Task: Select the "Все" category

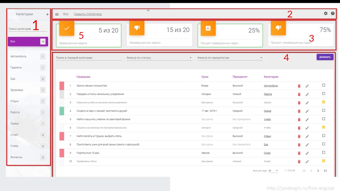Action: [28, 41]
